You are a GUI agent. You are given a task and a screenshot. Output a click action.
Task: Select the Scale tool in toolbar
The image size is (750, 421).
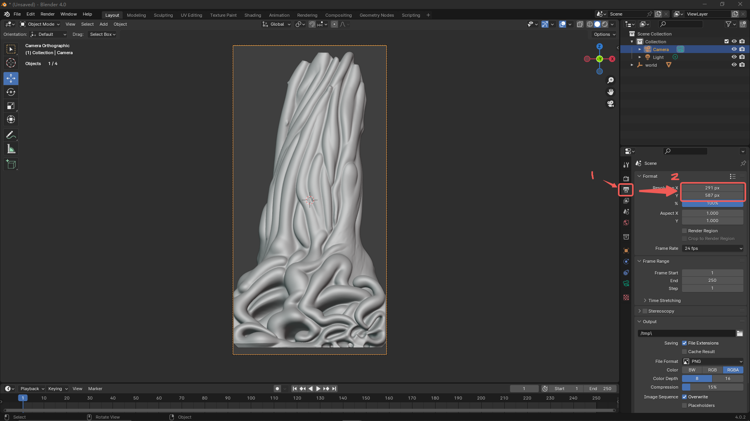(11, 106)
